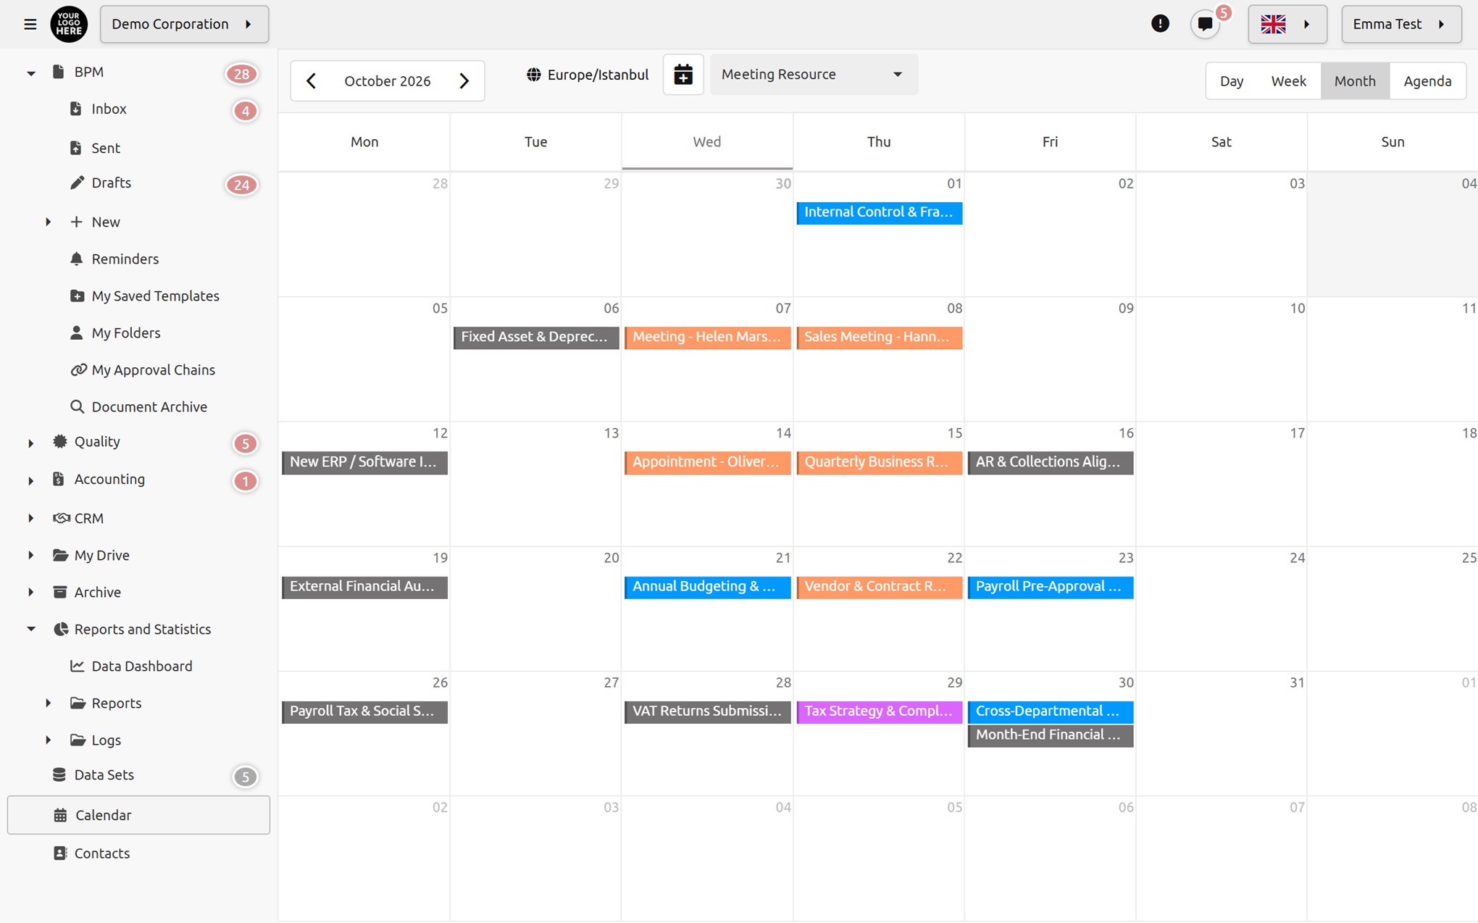Switch to the Agenda view tab
The height and width of the screenshot is (923, 1478).
1427,80
